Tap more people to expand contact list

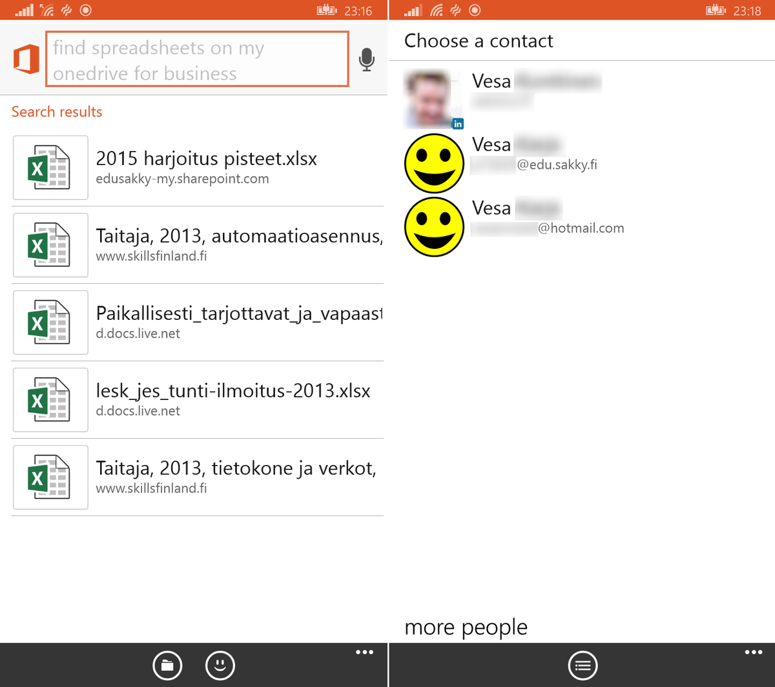466,626
